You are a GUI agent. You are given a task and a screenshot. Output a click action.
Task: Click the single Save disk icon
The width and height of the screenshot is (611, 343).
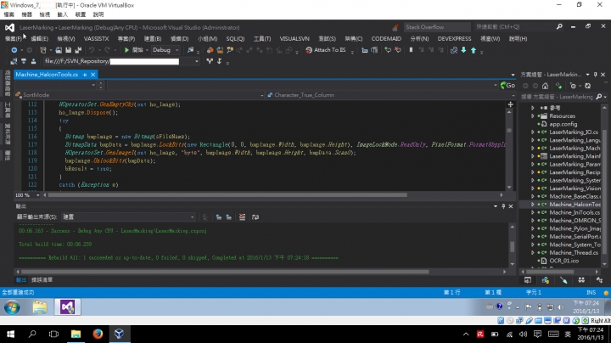coord(68,50)
